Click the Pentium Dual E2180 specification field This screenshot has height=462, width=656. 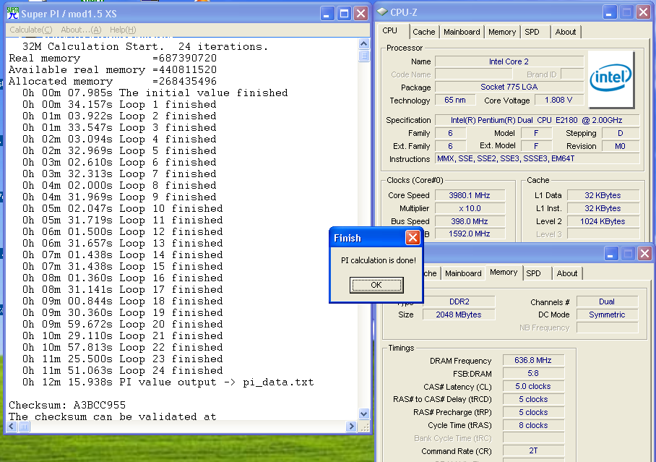point(537,120)
